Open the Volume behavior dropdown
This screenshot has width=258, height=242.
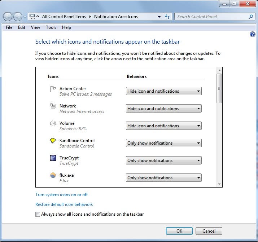pyautogui.click(x=164, y=126)
